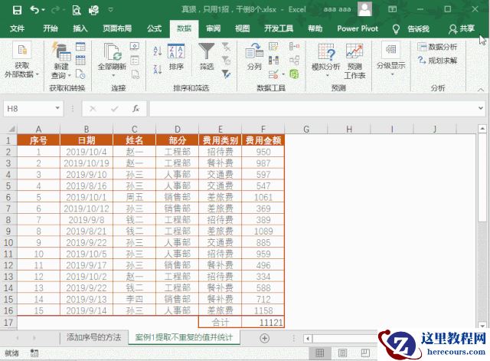Select column G header
The height and width of the screenshot is (361, 490).
(x=306, y=129)
